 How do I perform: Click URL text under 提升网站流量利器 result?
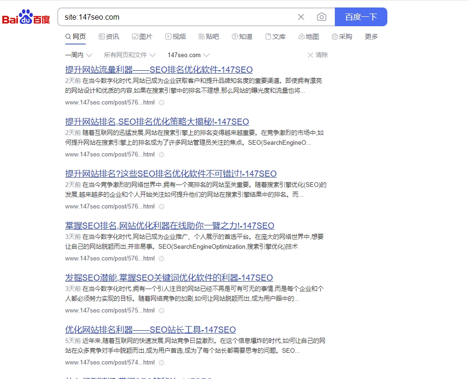tap(110, 102)
